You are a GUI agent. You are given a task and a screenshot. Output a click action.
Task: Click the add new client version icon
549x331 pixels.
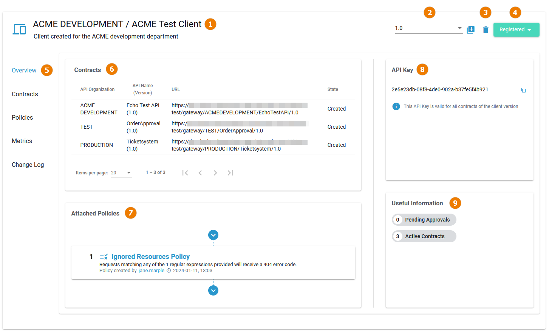(x=470, y=30)
